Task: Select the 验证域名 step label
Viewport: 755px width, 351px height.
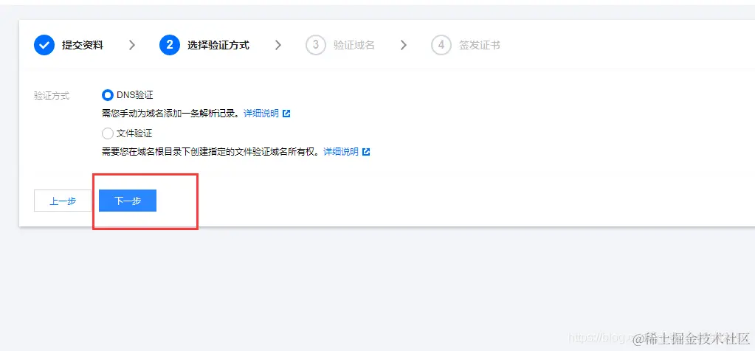Action: (x=354, y=46)
